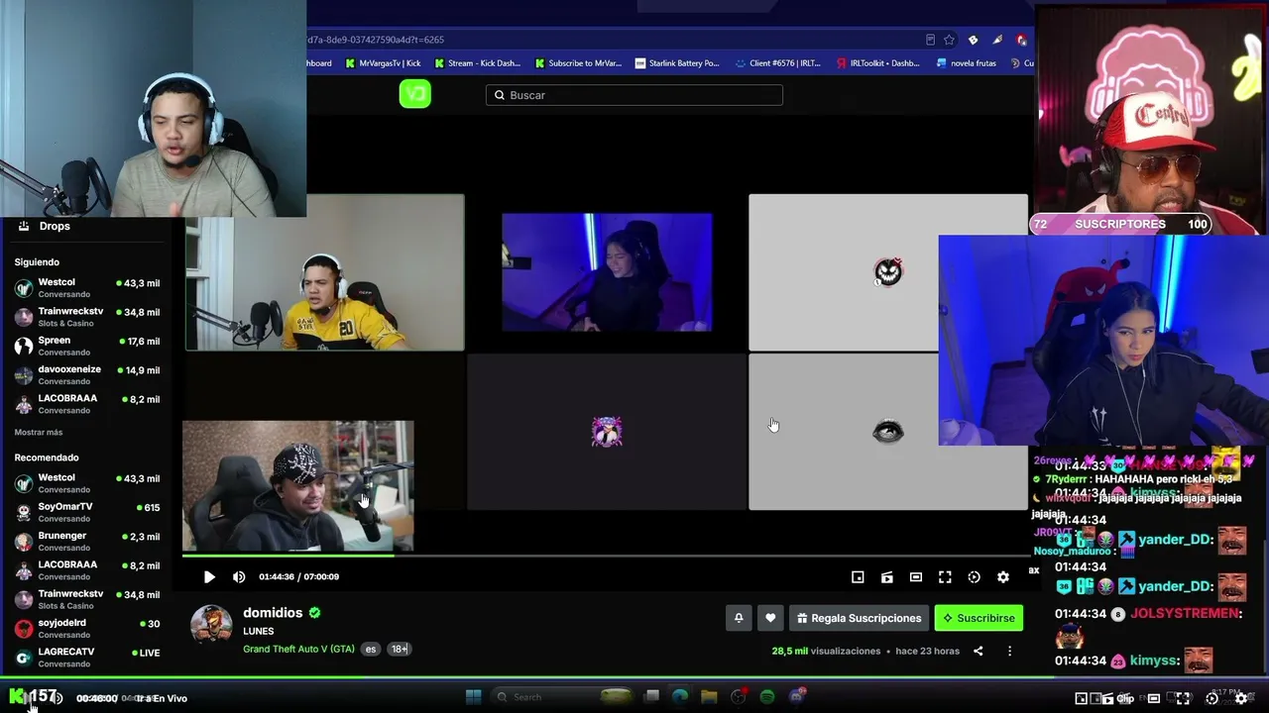This screenshot has height=713, width=1269.
Task: Bookmark this page with star icon
Action: pos(949,40)
